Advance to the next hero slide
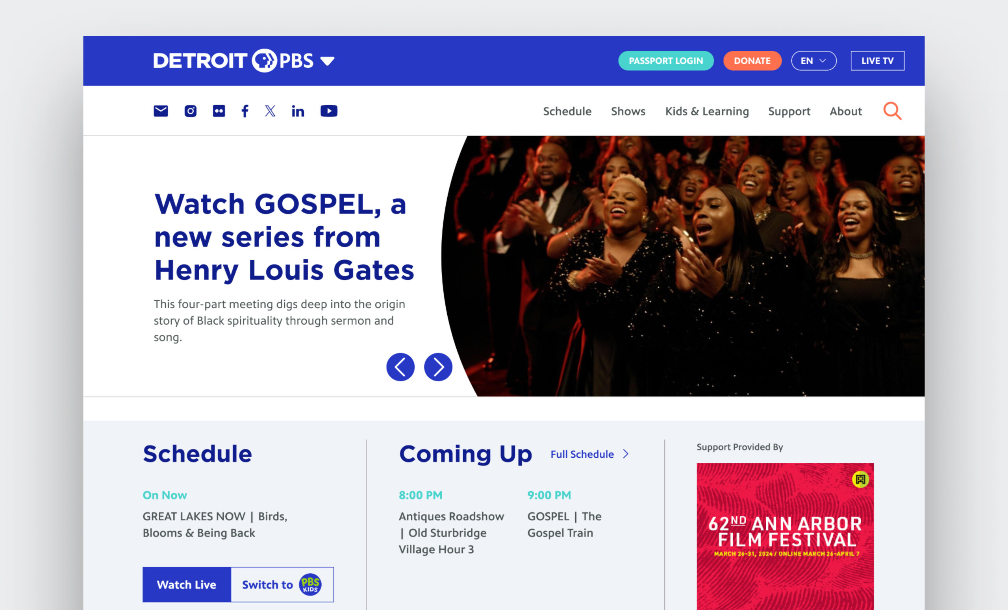Image resolution: width=1008 pixels, height=610 pixels. (x=438, y=367)
